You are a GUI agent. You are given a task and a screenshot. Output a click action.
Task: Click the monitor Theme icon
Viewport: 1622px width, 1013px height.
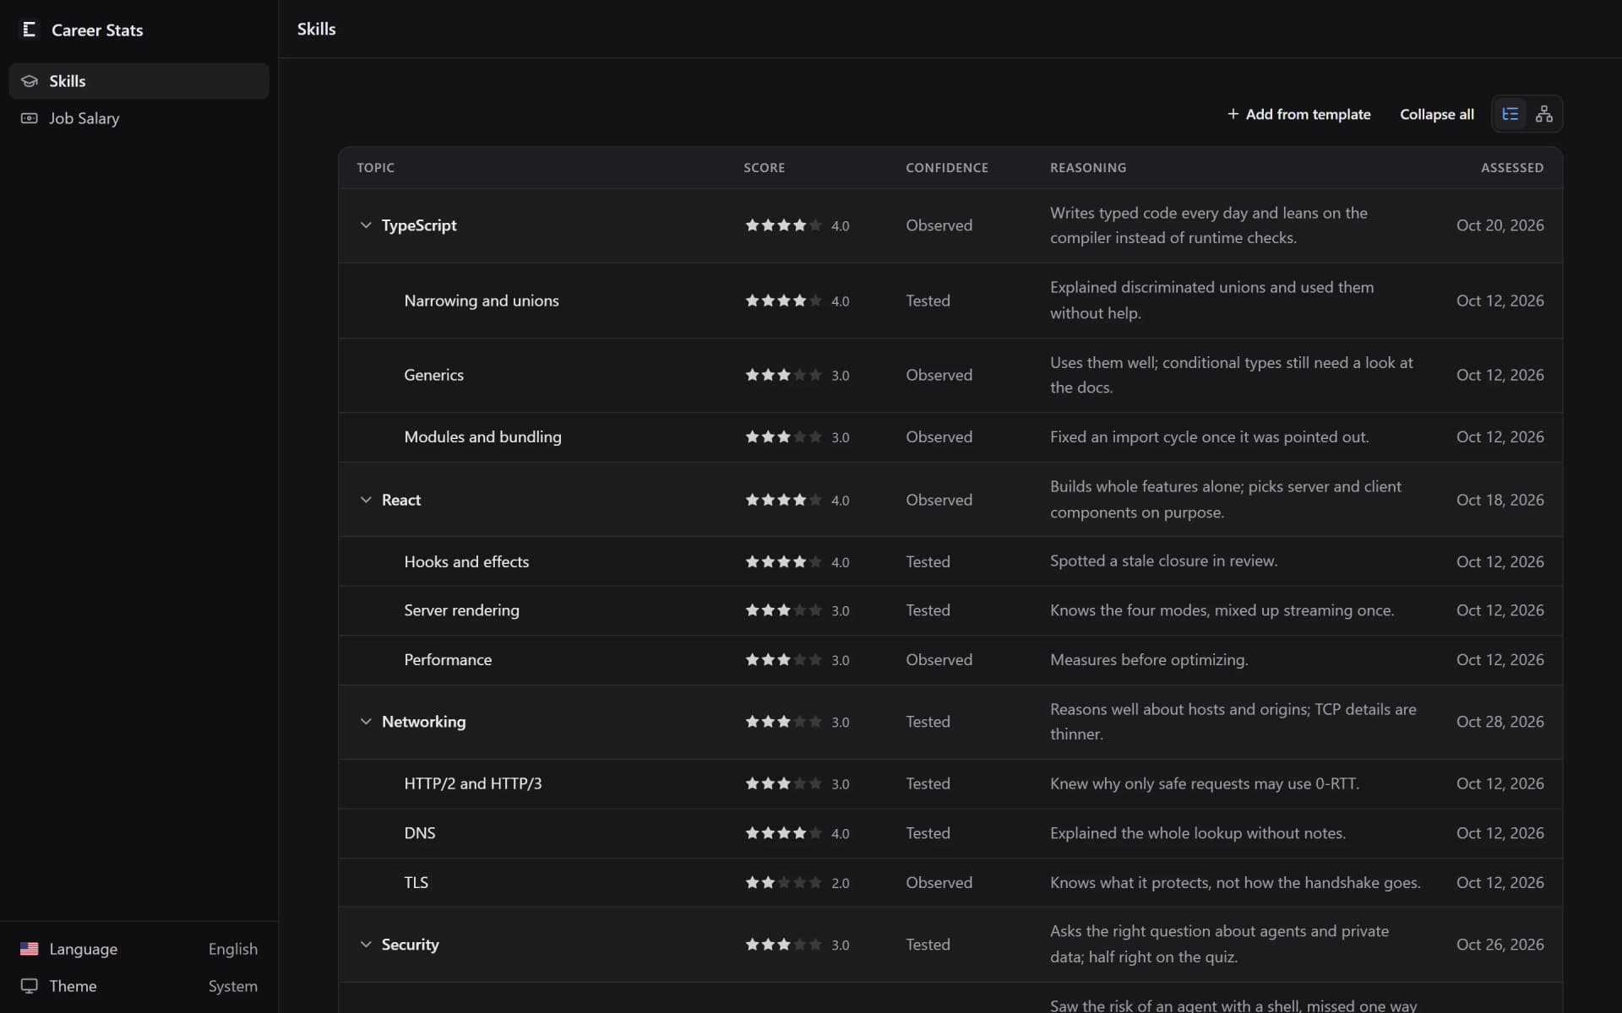click(30, 986)
